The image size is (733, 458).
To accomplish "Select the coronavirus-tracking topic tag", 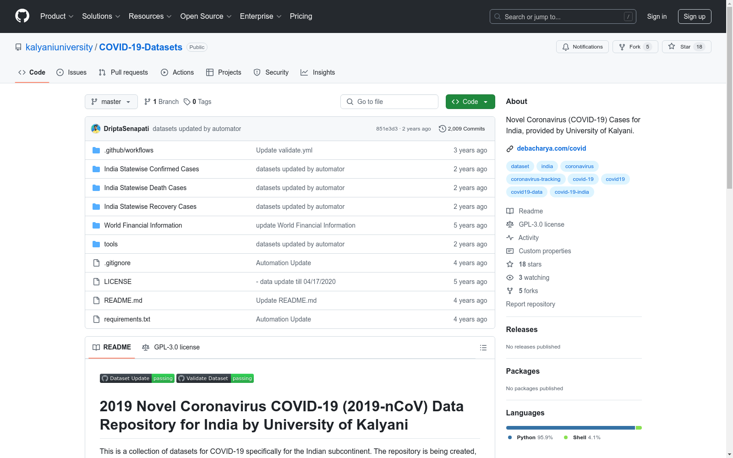I will [536, 179].
